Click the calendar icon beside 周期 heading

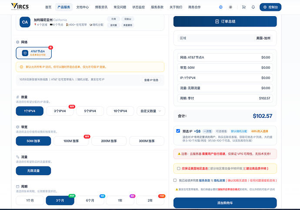coord(17,187)
